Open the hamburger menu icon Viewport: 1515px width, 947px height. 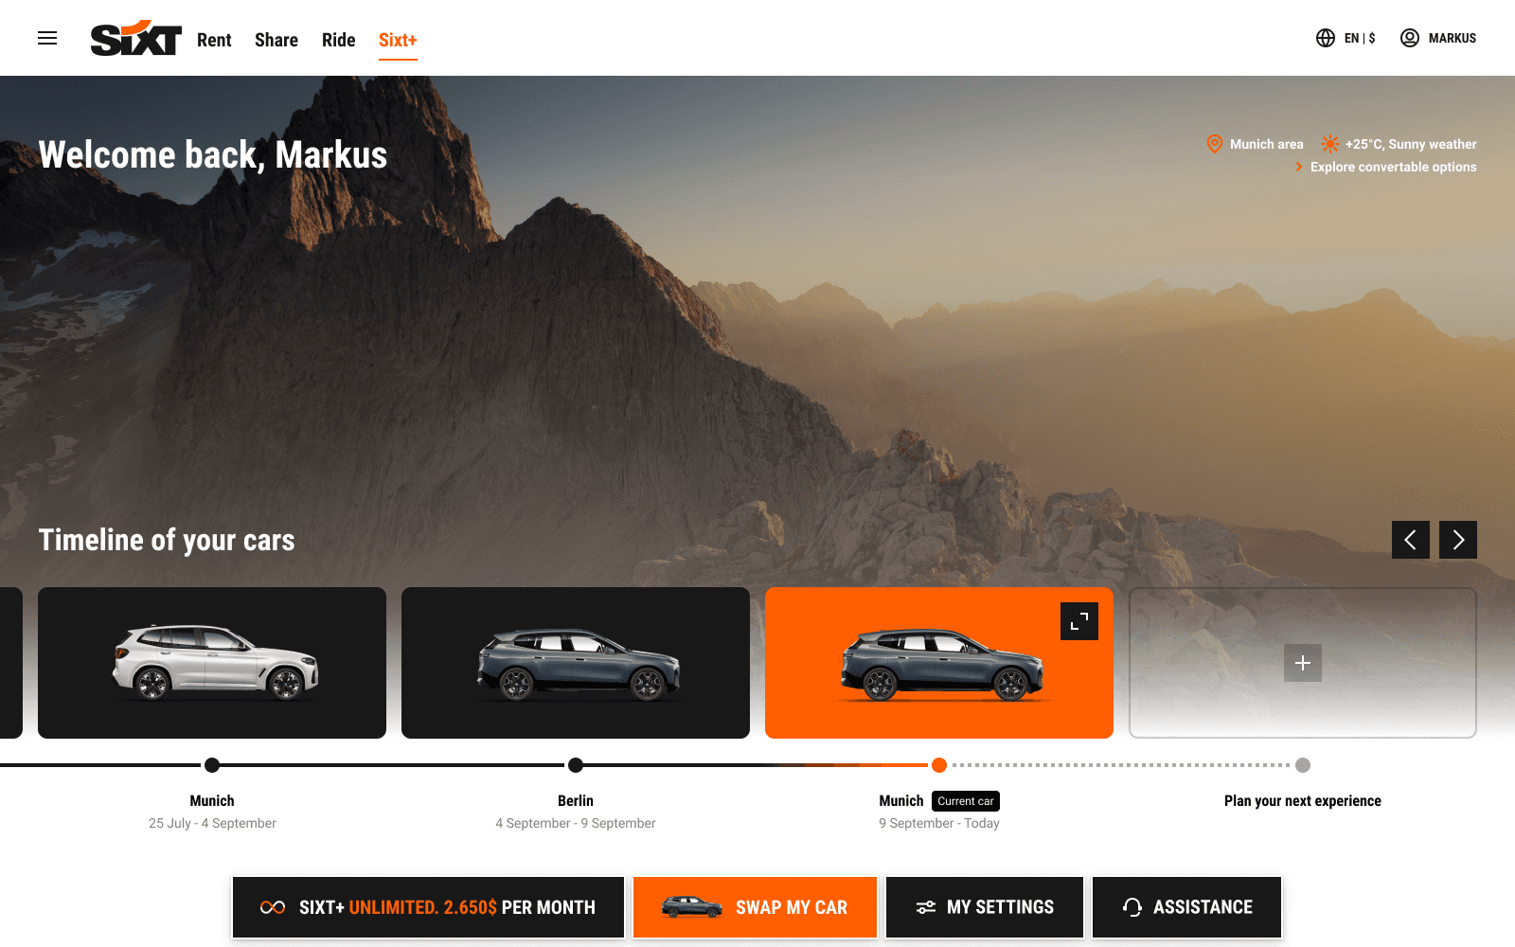(47, 38)
